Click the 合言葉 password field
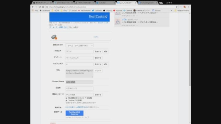 [79, 89]
